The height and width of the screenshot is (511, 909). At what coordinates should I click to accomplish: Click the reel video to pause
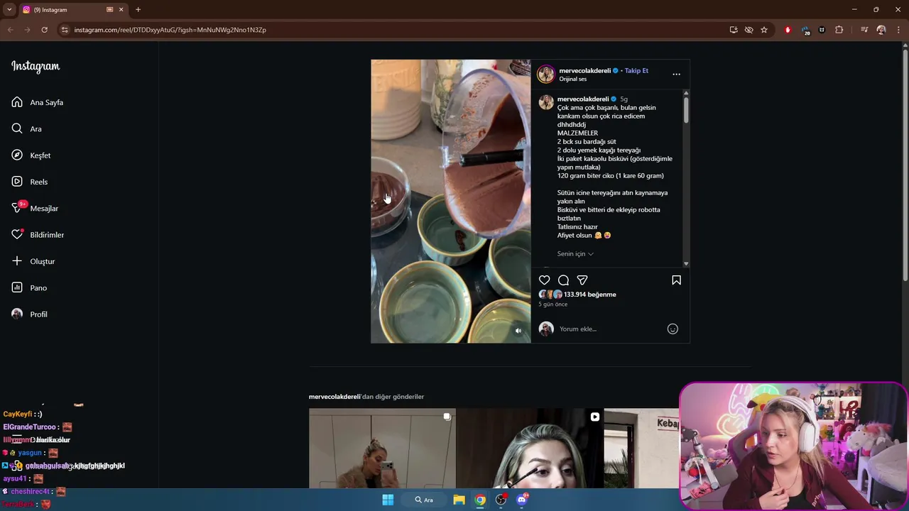pos(450,201)
